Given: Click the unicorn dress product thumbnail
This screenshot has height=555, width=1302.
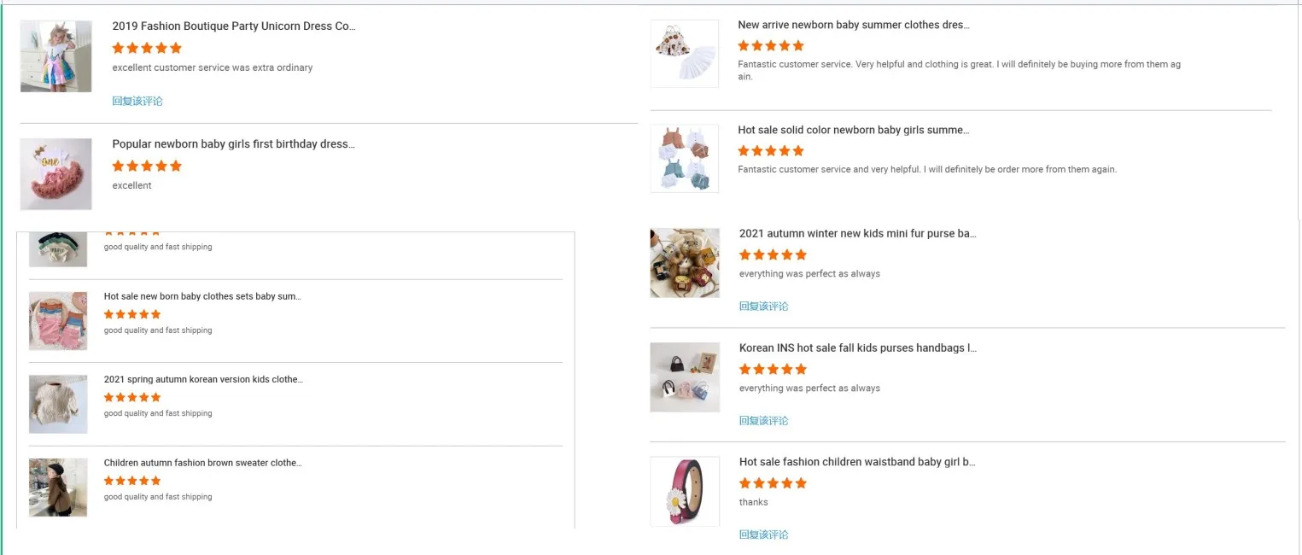Looking at the screenshot, I should click(55, 56).
